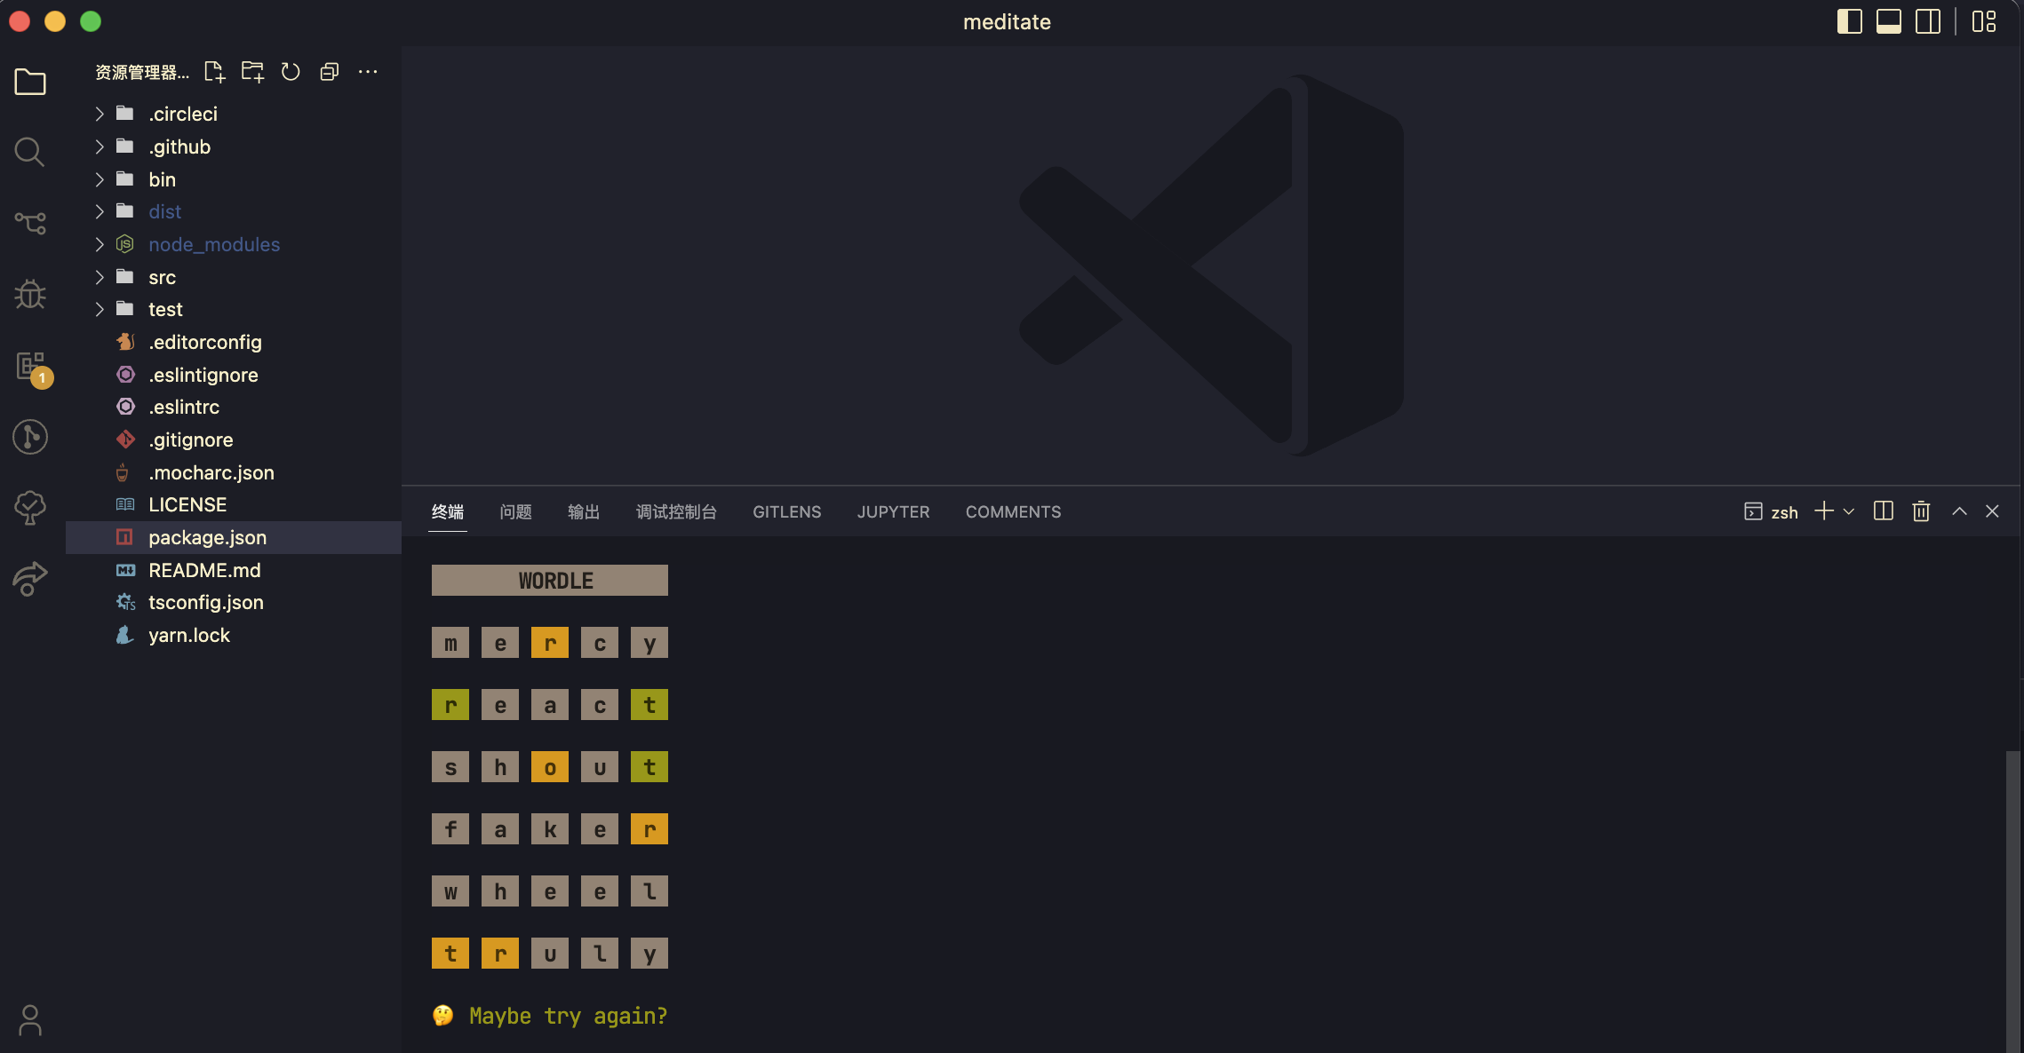Switch to the GITLENS panel tab
The image size is (2024, 1053).
(x=786, y=511)
